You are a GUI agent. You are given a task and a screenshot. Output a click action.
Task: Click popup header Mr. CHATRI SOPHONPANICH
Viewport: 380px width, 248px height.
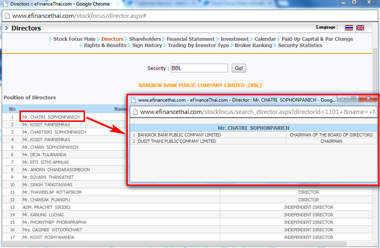[254, 128]
